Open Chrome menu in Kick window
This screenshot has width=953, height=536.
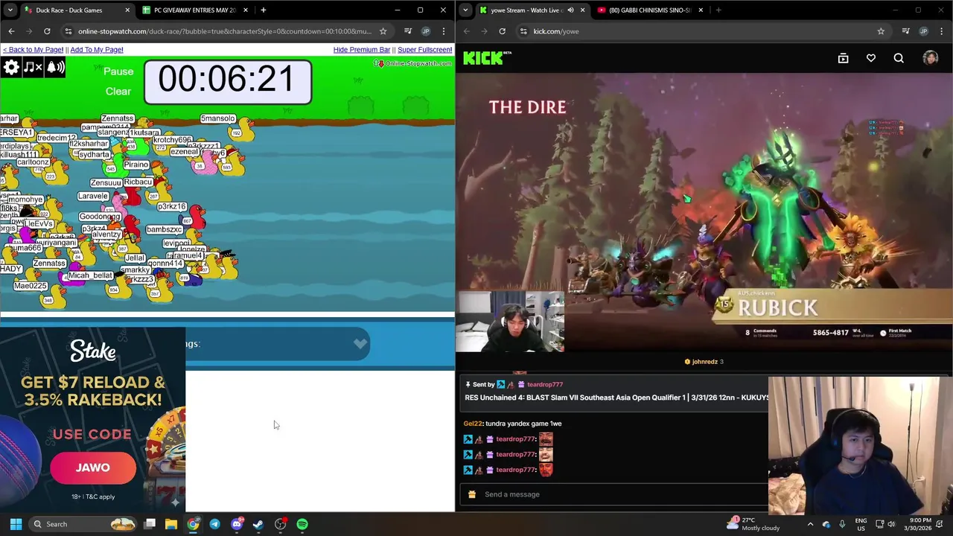[941, 31]
